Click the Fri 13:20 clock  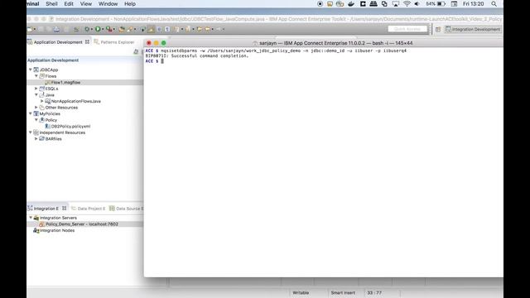473,4
